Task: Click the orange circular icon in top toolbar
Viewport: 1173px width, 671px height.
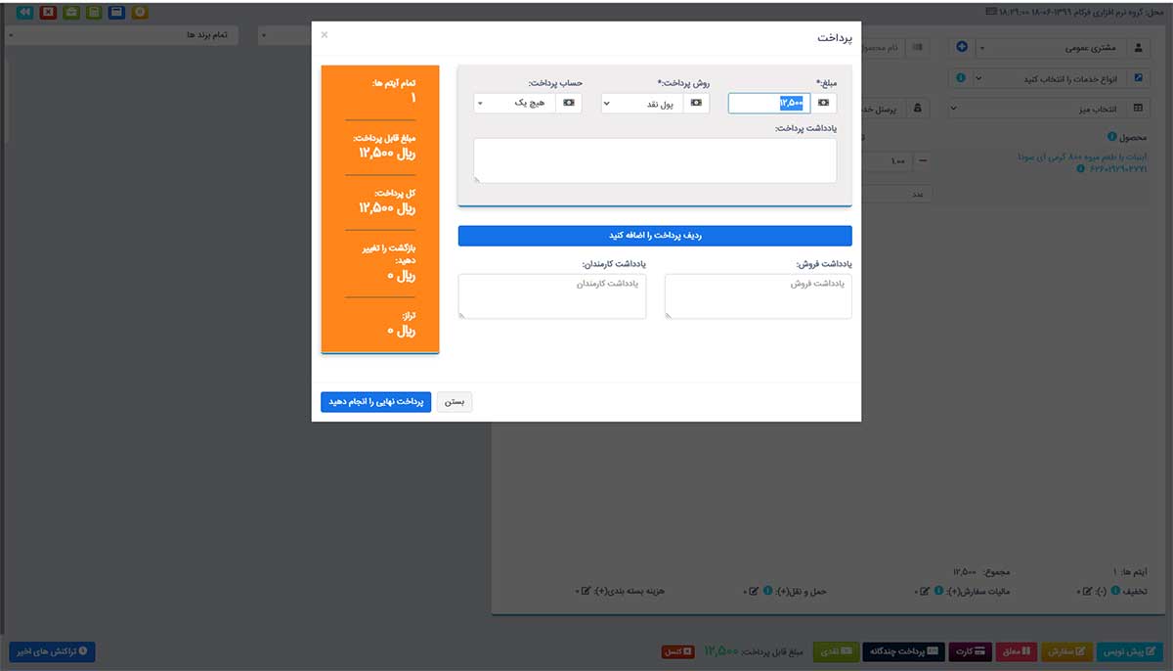Action: point(140,13)
